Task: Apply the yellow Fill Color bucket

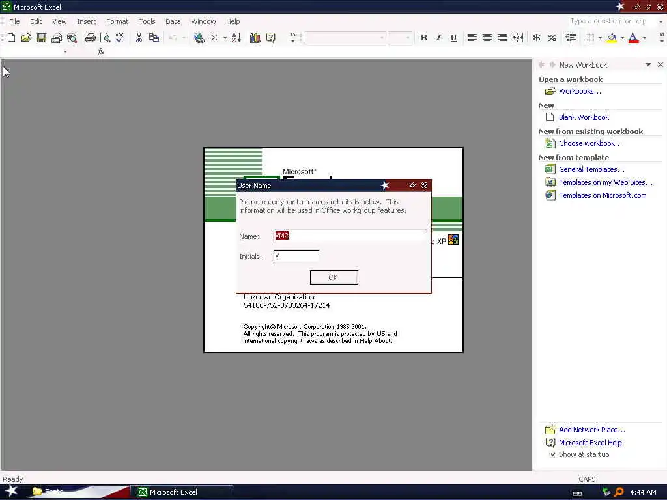Action: (x=612, y=38)
